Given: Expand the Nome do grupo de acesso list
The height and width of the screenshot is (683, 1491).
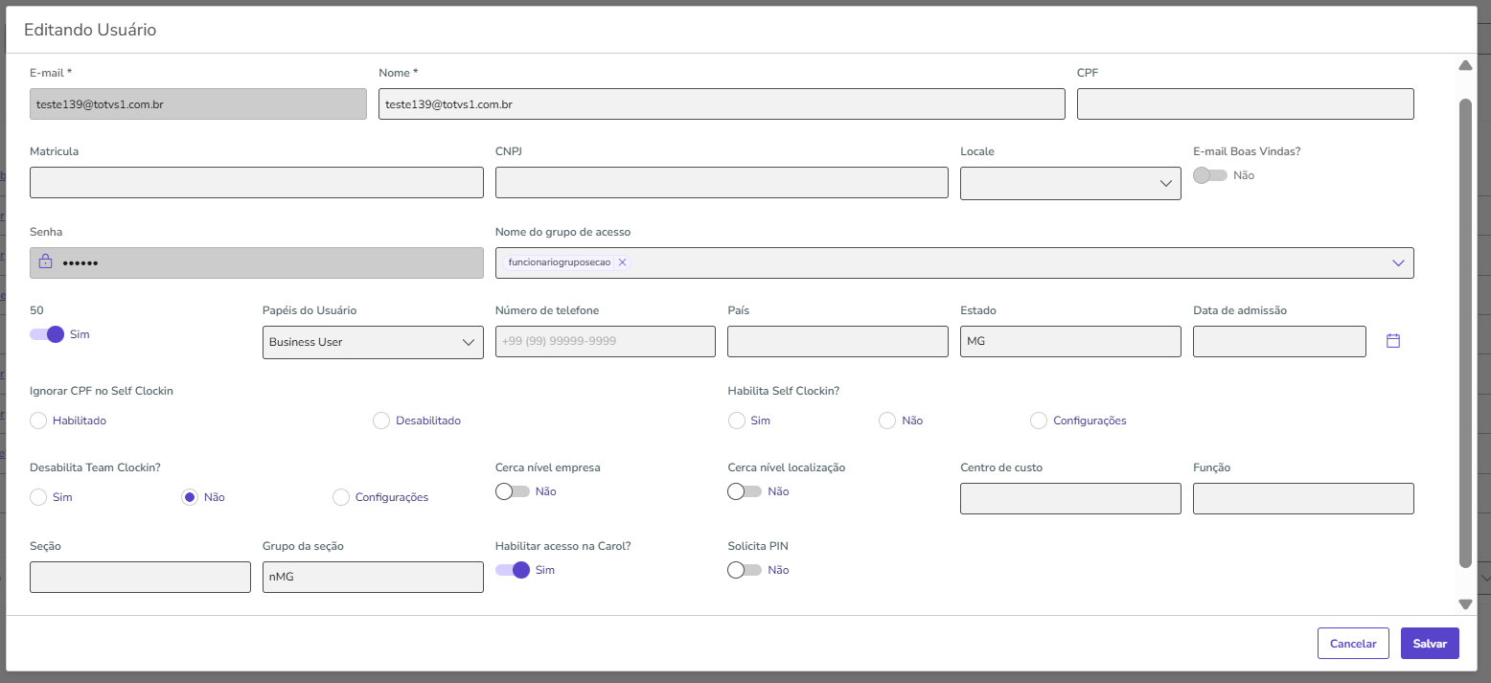Looking at the screenshot, I should tap(1397, 262).
